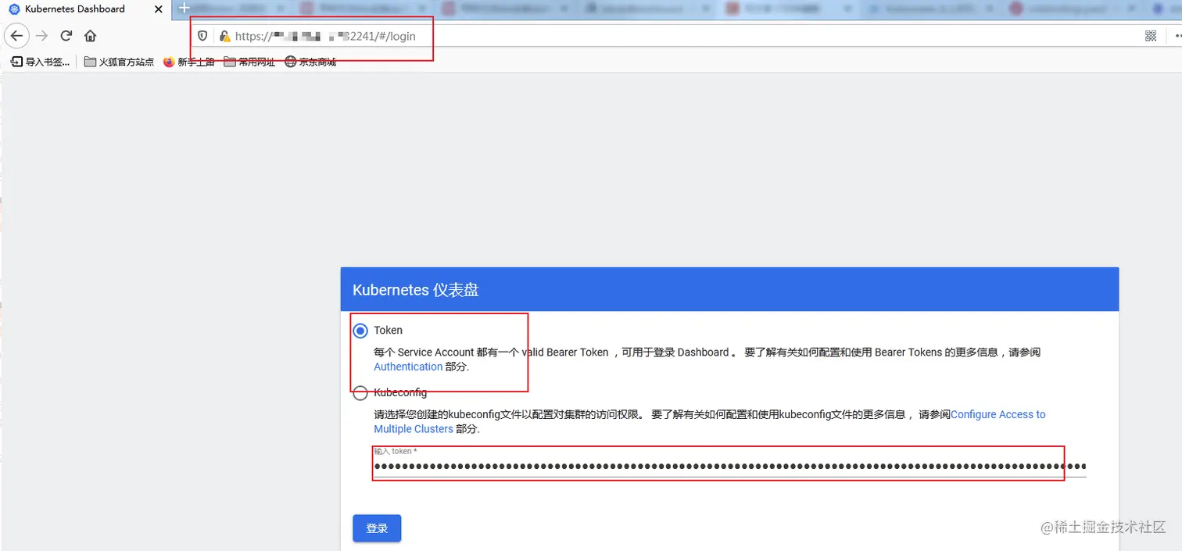Click the Kubernetes 仪表盘 header title
The height and width of the screenshot is (551, 1182).
tap(415, 290)
